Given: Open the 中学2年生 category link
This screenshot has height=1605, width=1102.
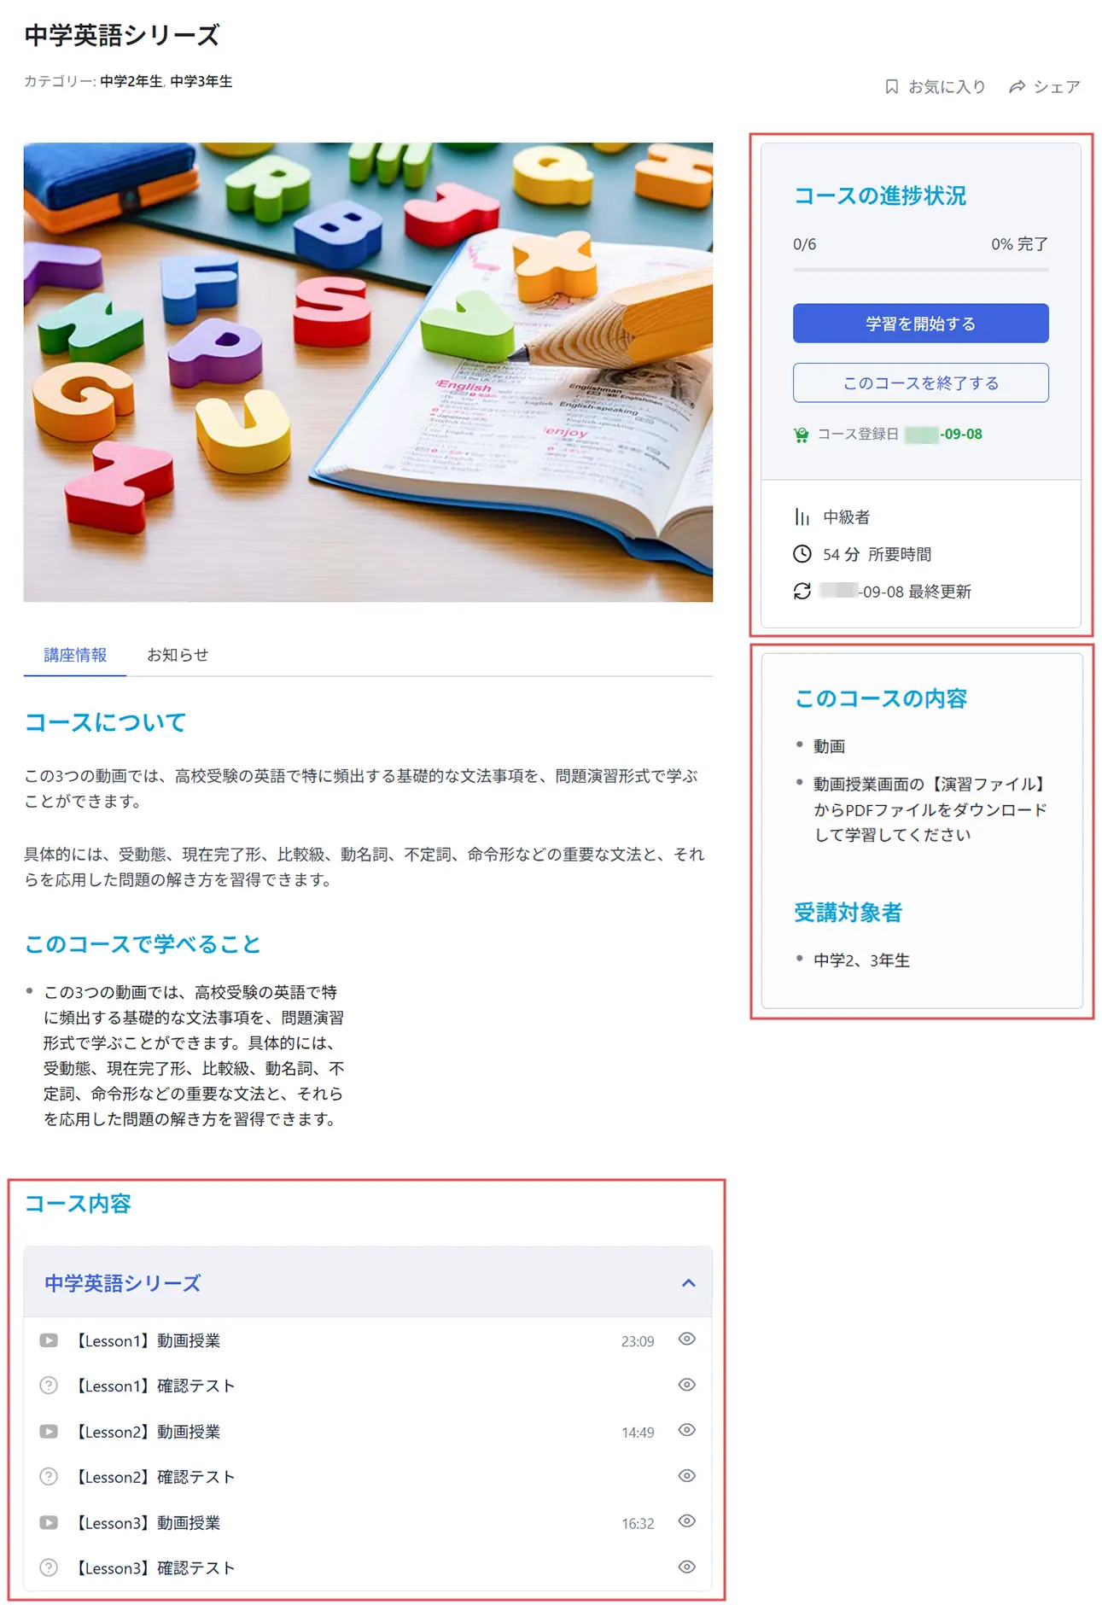Looking at the screenshot, I should click(x=131, y=81).
